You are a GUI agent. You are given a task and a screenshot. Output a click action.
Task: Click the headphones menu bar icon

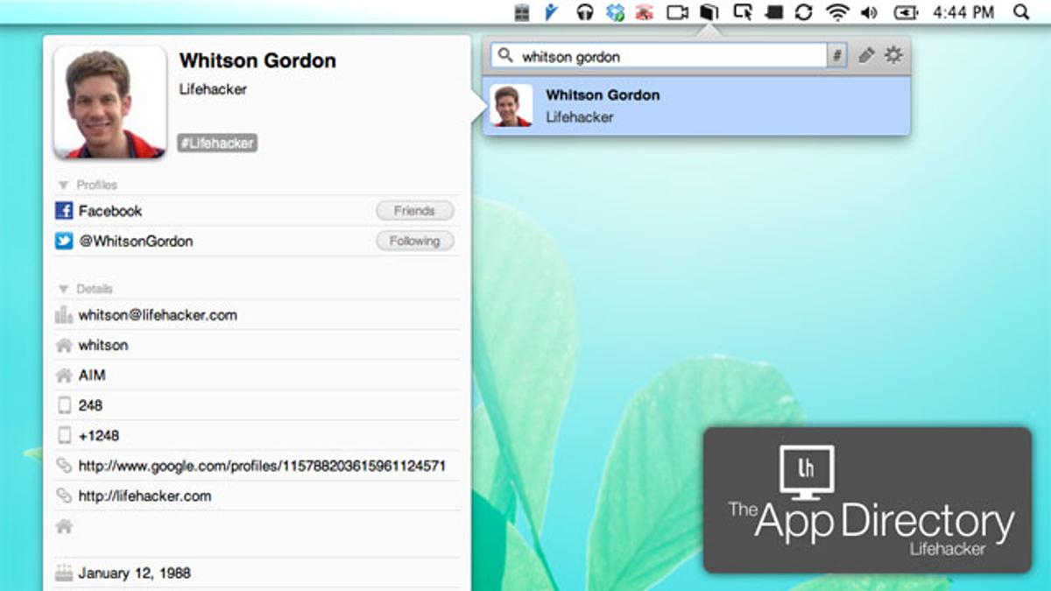point(584,12)
